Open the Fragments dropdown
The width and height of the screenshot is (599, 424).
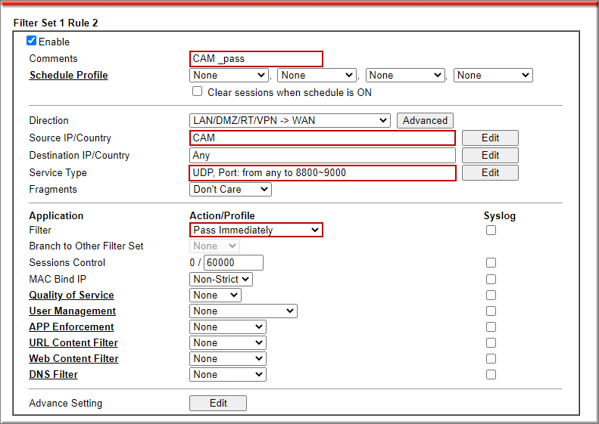pos(230,190)
